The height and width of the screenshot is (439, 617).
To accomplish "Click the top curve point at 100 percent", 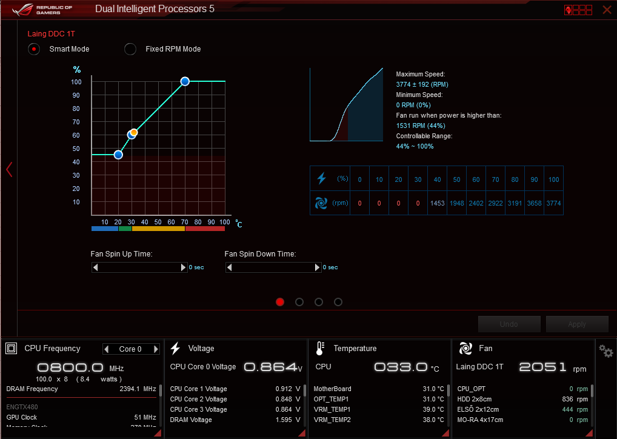I will pyautogui.click(x=185, y=81).
